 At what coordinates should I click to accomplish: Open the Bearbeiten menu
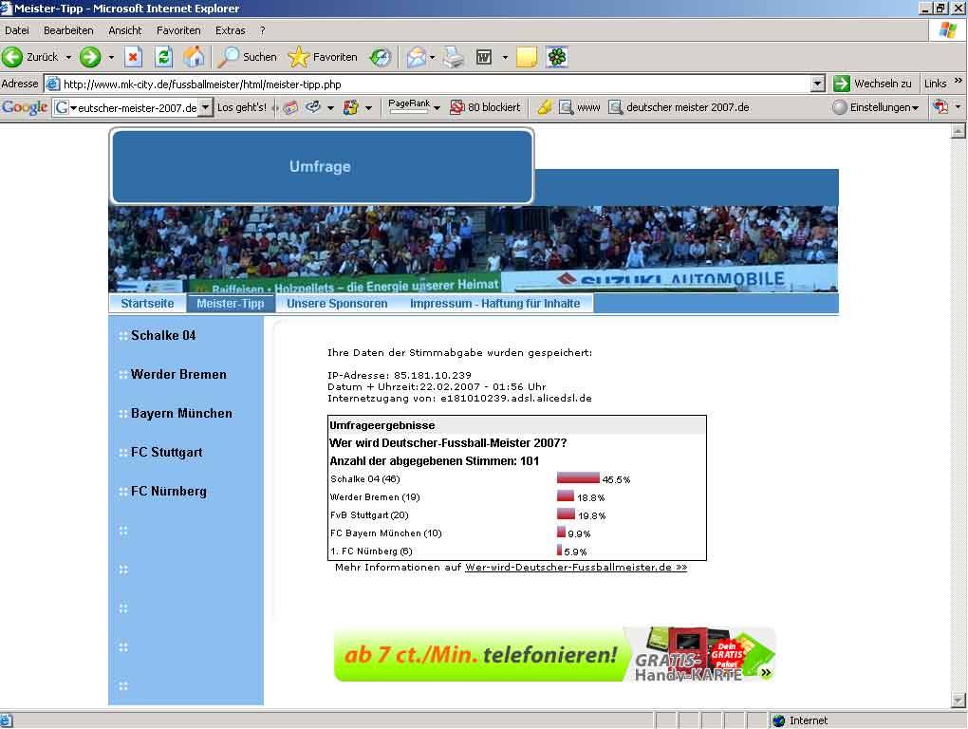68,30
